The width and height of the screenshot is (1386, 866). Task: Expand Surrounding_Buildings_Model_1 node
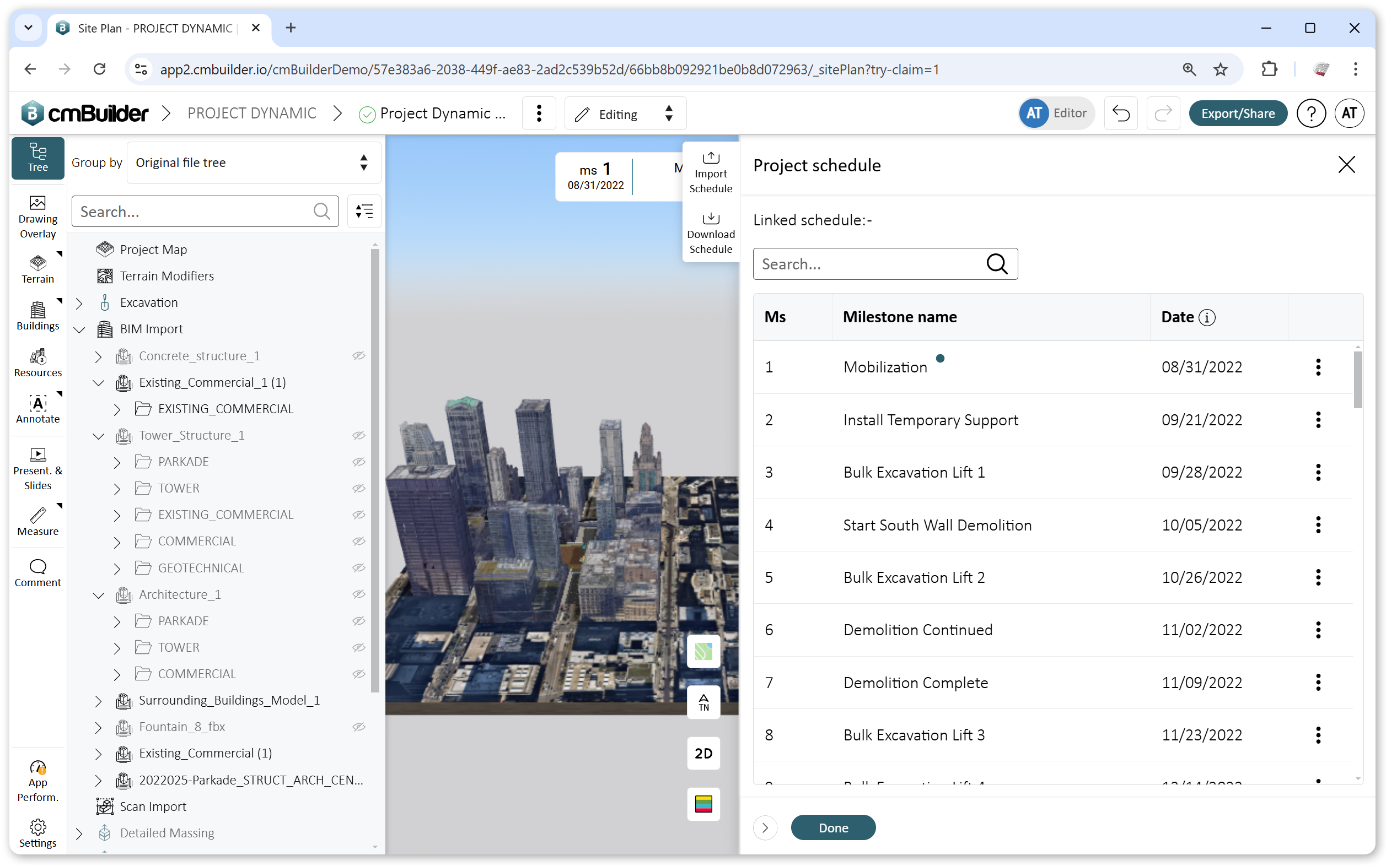99,701
